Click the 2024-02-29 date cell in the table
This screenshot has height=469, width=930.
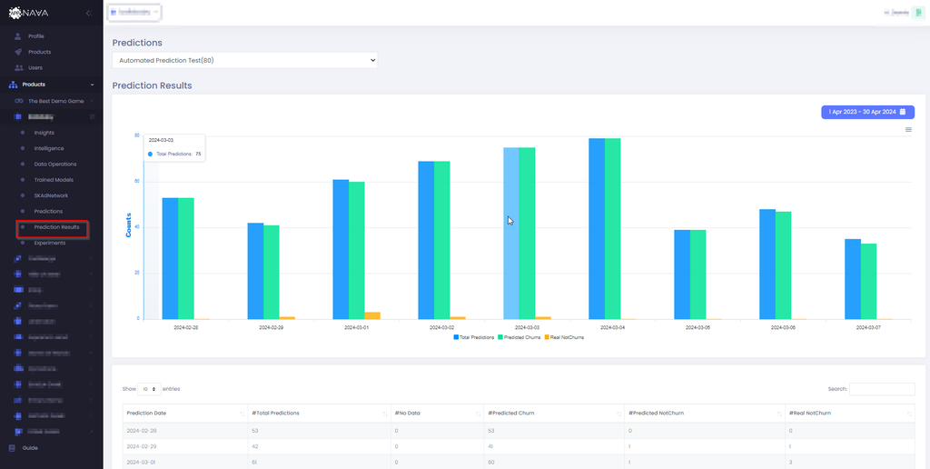pos(185,446)
